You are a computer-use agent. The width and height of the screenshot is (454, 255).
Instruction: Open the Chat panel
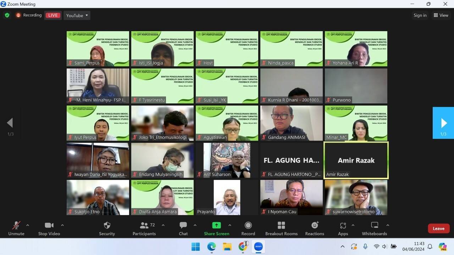tap(183, 228)
